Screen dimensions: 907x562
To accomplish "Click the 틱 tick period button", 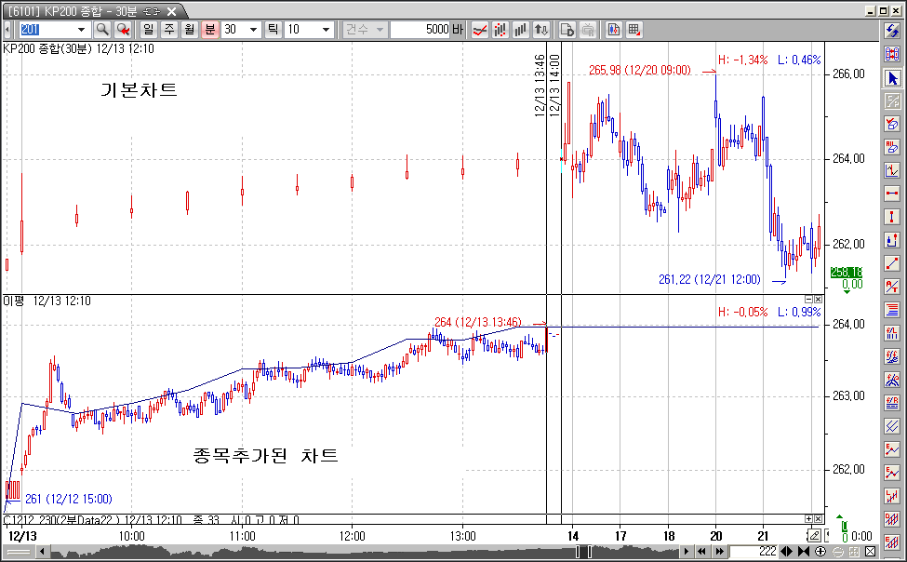I will click(273, 30).
